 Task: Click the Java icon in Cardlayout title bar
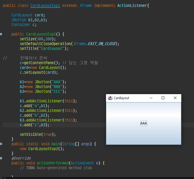pyautogui.click(x=110, y=98)
